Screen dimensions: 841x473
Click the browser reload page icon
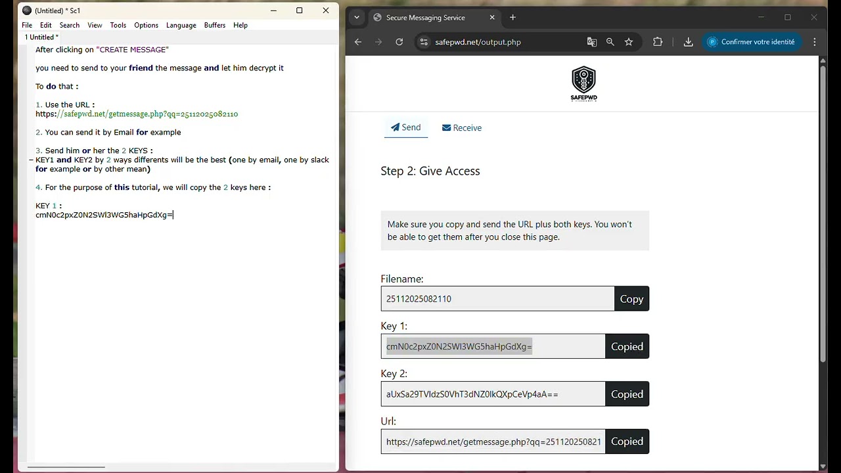pos(399,42)
